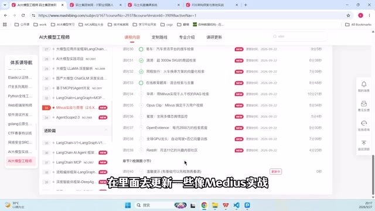The height and width of the screenshot is (211, 375).
Task: Open the 'work' bookmark folder
Action: pyautogui.click(x=40, y=25)
